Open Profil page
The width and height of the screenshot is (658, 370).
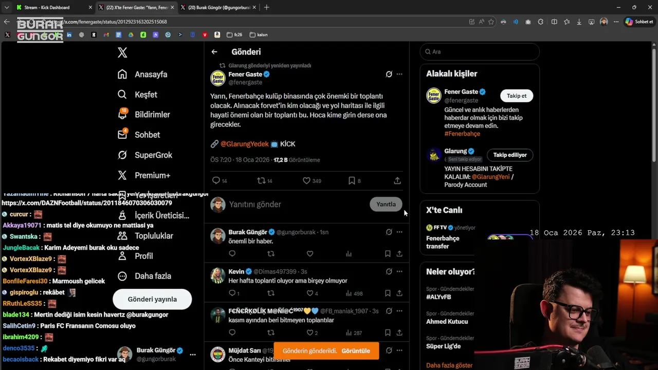click(135, 256)
